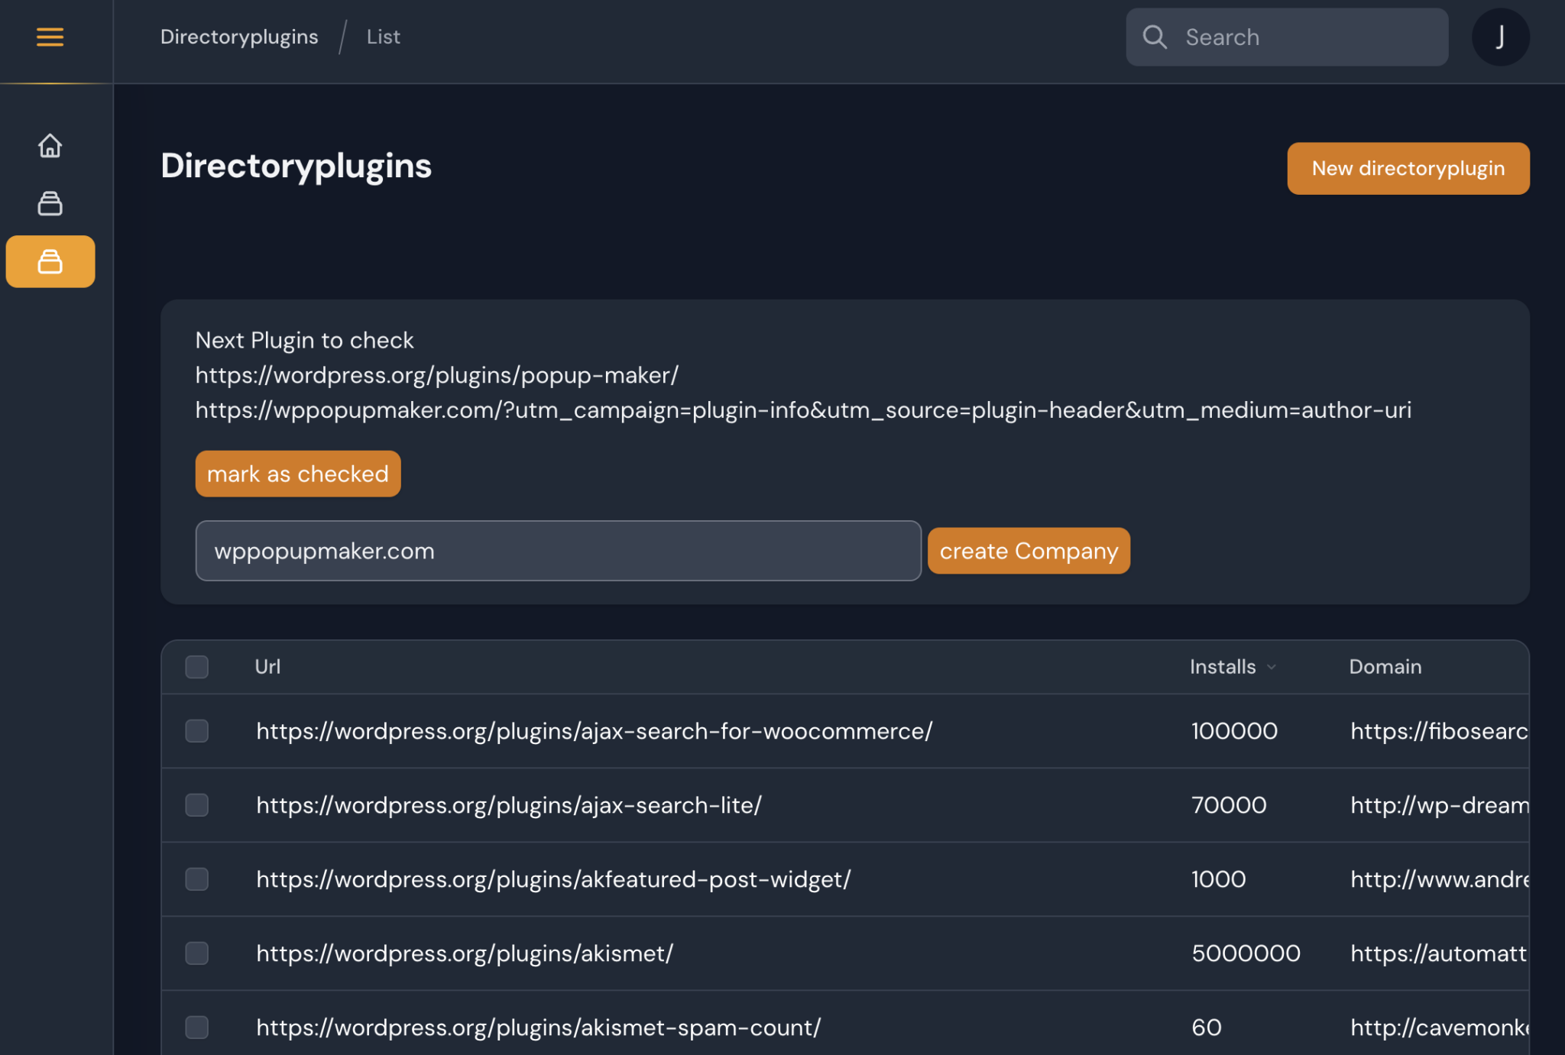This screenshot has width=1565, height=1055.
Task: Open the akfeatured-post-widget plugin URL row
Action: (x=553, y=879)
